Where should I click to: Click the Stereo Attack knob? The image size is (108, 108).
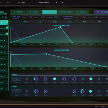(x=74, y=91)
